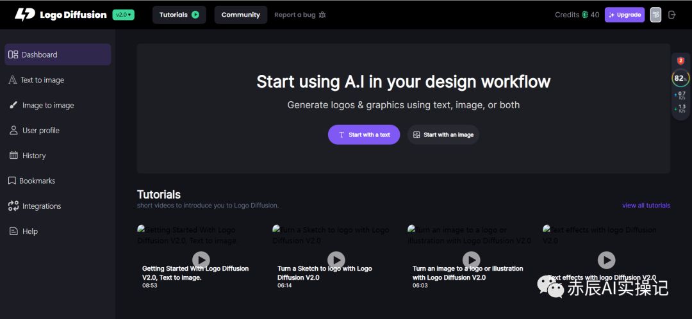Click the Getting Started With Logo Diffusion title
This screenshot has width=692, height=319.
[x=195, y=273]
